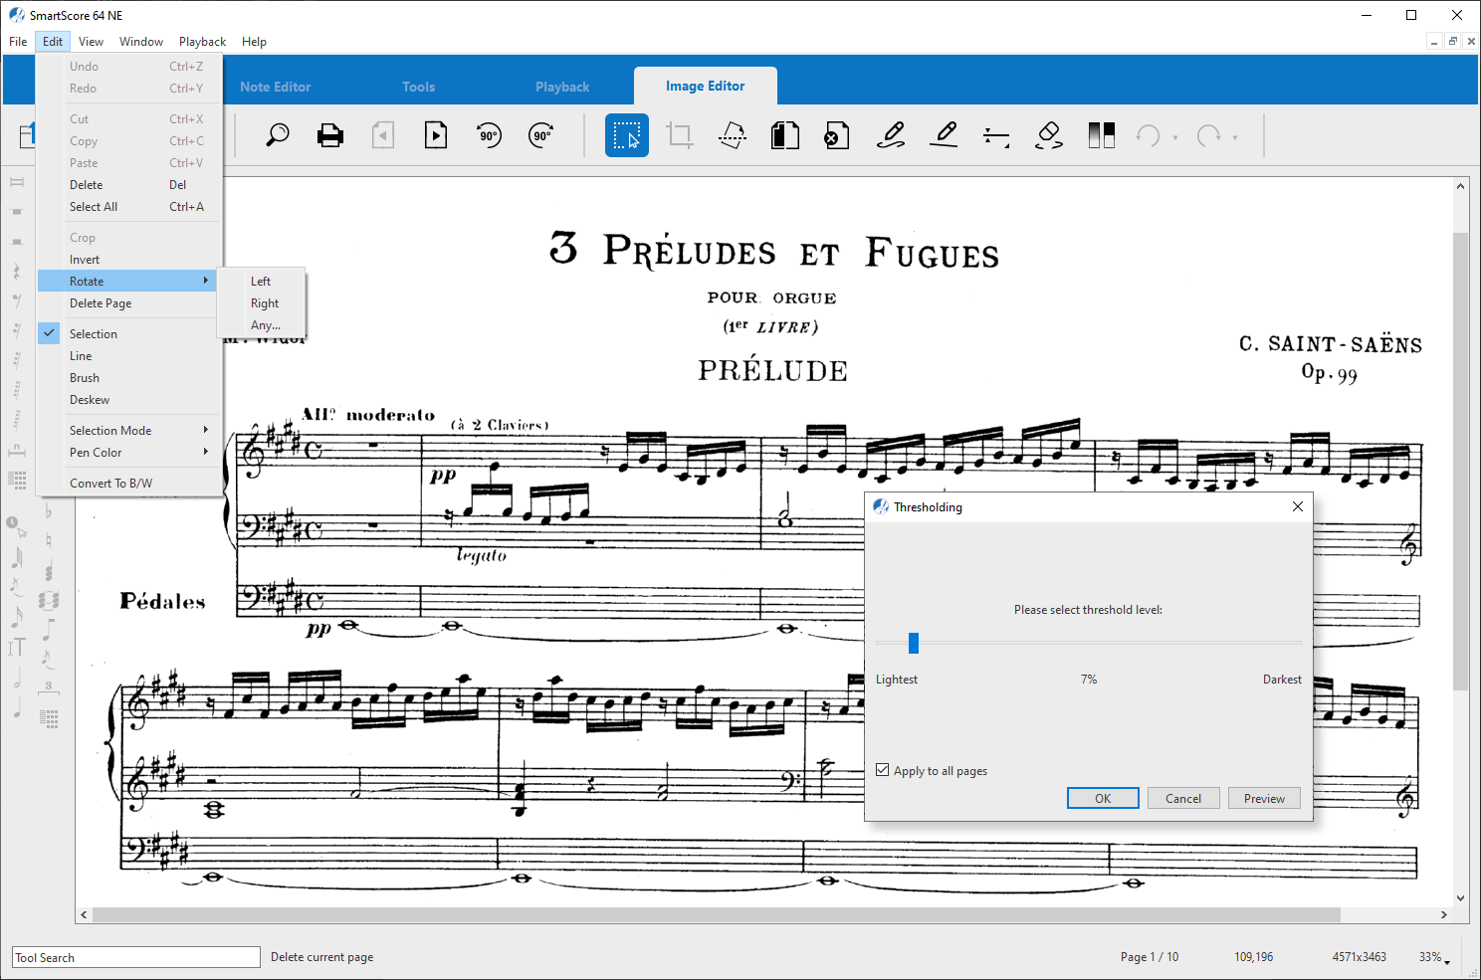Click the delete page icon
Image resolution: width=1481 pixels, height=980 pixels.
coord(837,135)
